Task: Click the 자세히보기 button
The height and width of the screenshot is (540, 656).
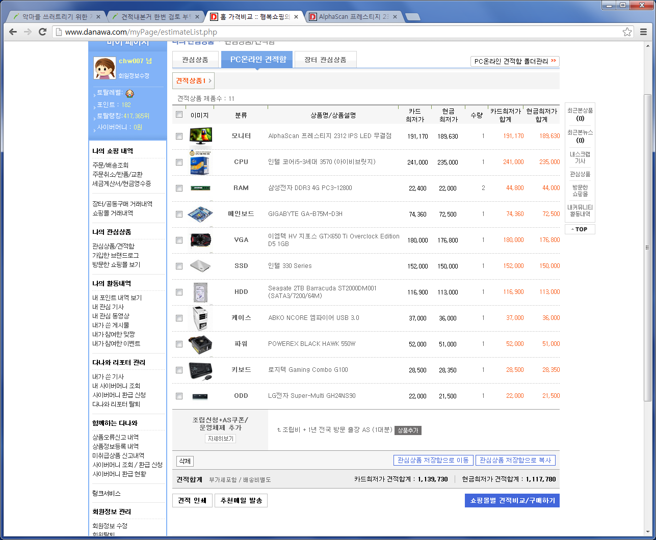Action: [x=221, y=439]
